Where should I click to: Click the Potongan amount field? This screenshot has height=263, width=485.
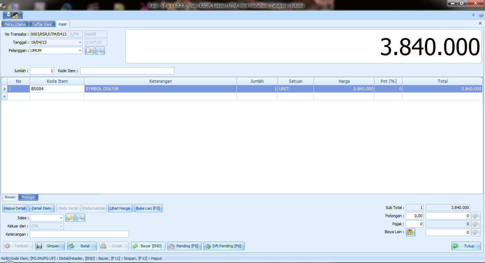448,216
